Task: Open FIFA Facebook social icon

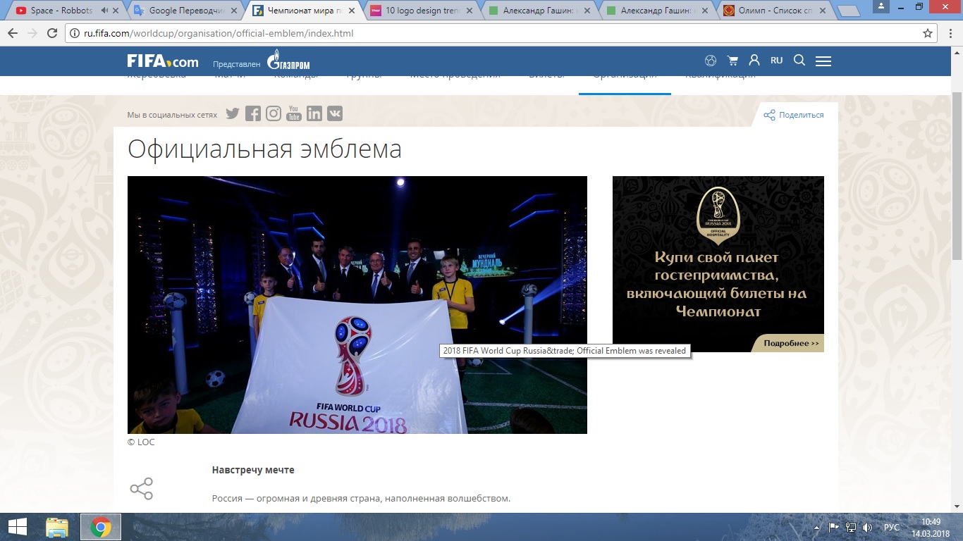Action: 253,113
